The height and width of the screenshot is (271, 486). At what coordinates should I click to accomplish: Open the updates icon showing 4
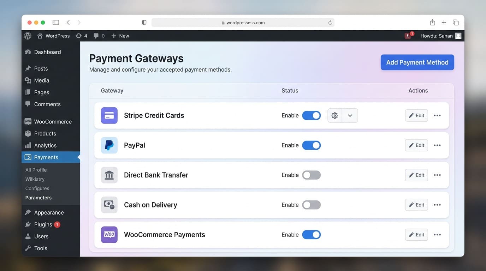(x=82, y=36)
